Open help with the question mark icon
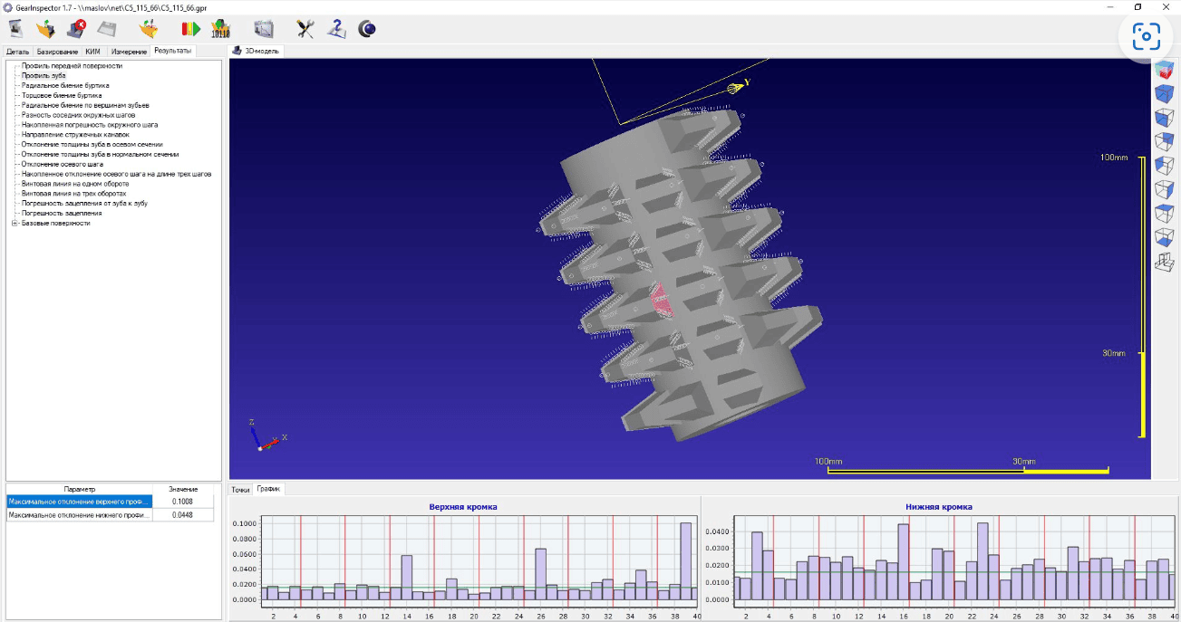This screenshot has height=622, width=1181. (x=336, y=29)
